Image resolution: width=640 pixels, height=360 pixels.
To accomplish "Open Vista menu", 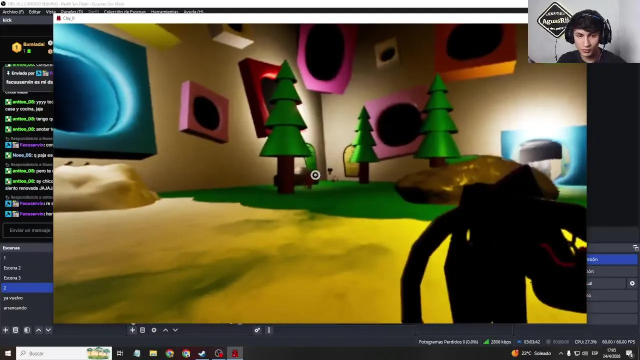I will (x=51, y=11).
